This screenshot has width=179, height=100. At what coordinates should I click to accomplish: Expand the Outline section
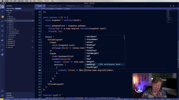(x=20, y=93)
